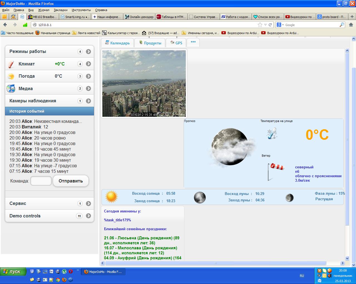Expand the Режимы работы section

pyautogui.click(x=88, y=52)
